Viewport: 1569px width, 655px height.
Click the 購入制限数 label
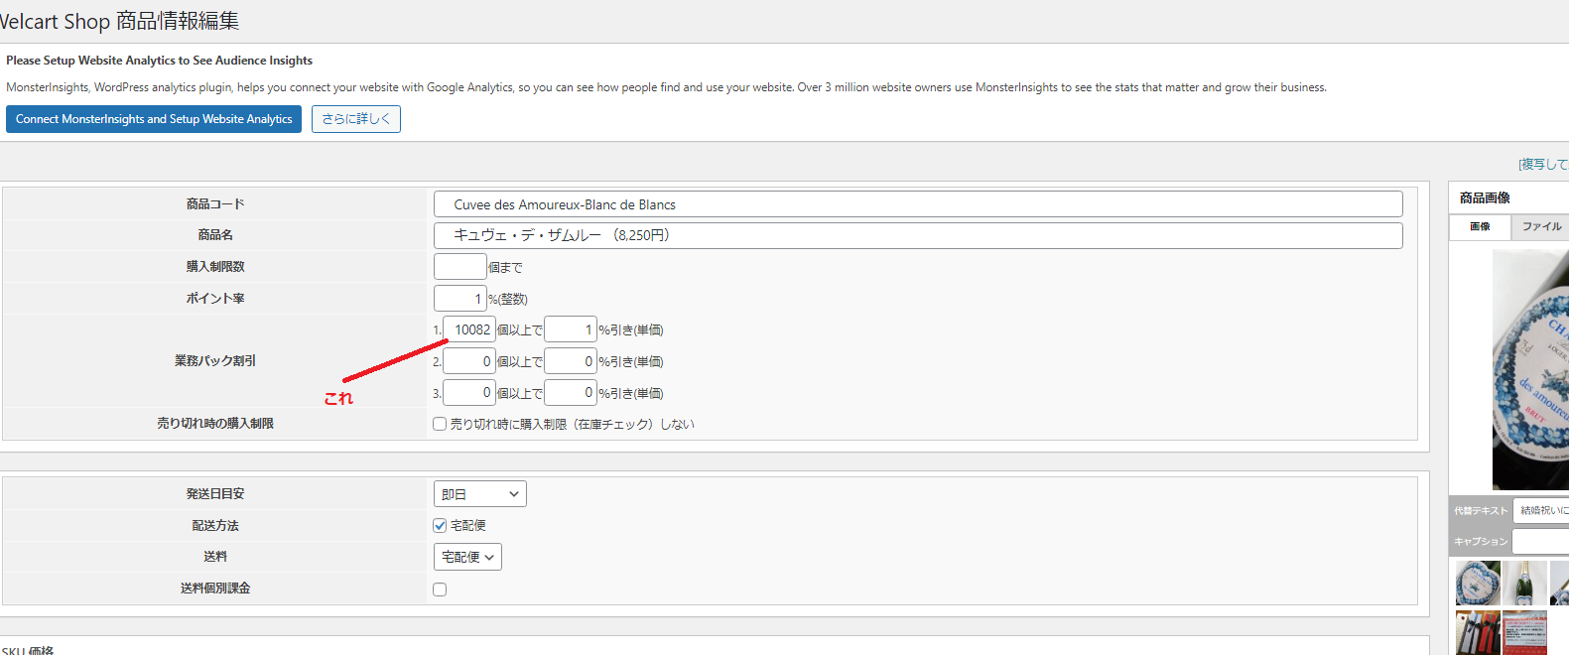pyautogui.click(x=215, y=266)
